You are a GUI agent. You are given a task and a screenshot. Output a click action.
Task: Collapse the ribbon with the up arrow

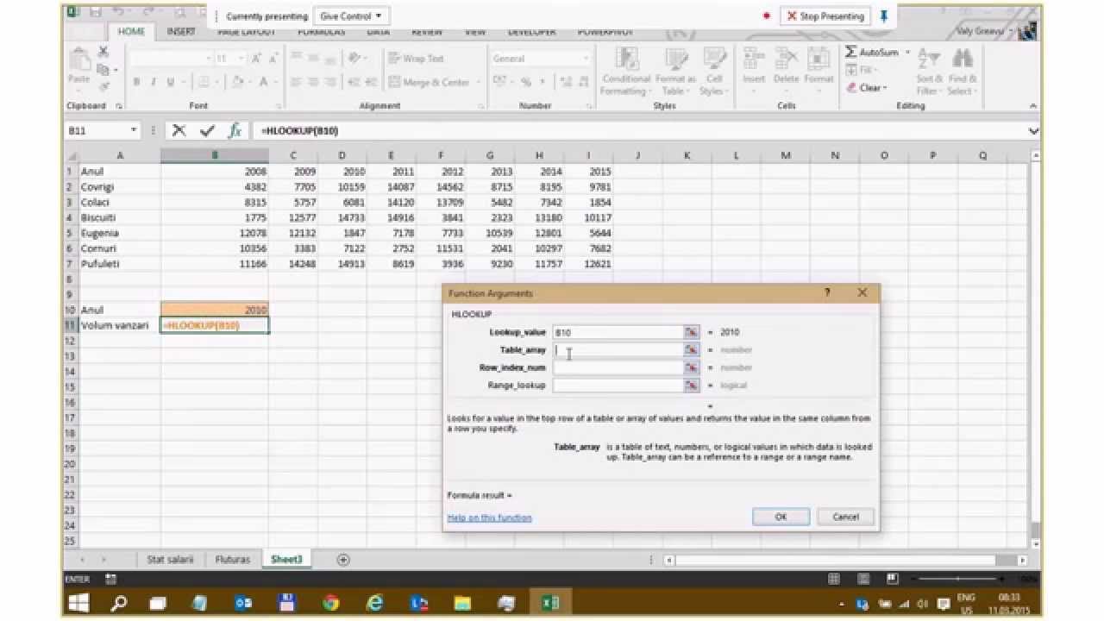pos(1034,106)
